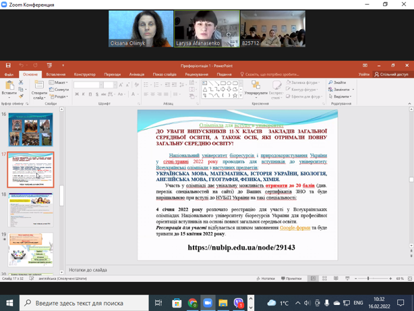Click the Save icon in quick access toolbar

click(8, 65)
